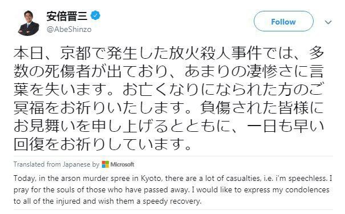Click the Japanese line starting with 葉を失います
This screenshot has width=345, height=214.
click(169, 90)
